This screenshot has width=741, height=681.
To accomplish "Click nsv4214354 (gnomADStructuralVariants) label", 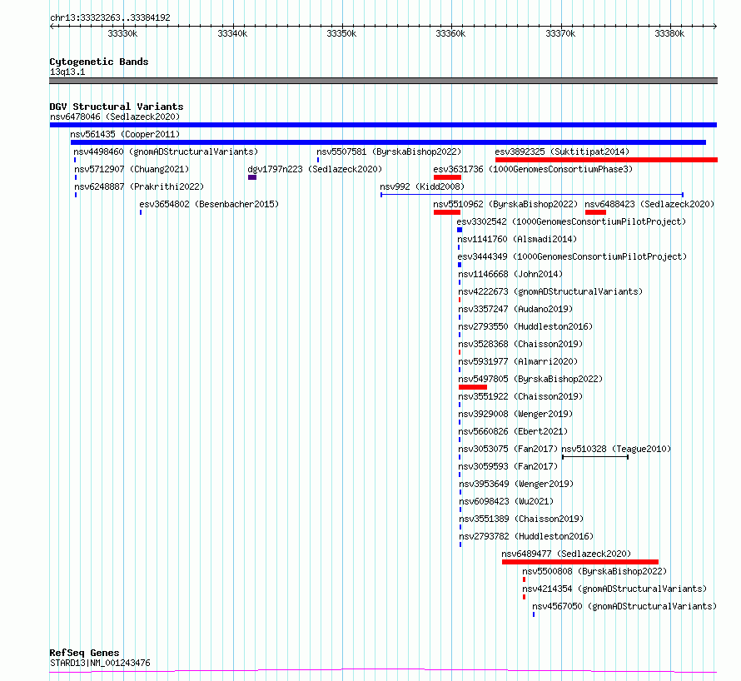I will [x=614, y=589].
